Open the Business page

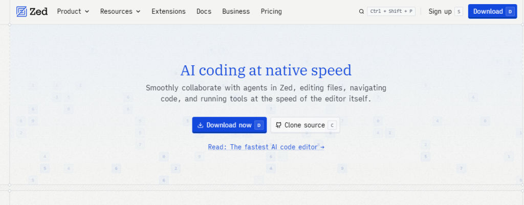pyautogui.click(x=236, y=11)
